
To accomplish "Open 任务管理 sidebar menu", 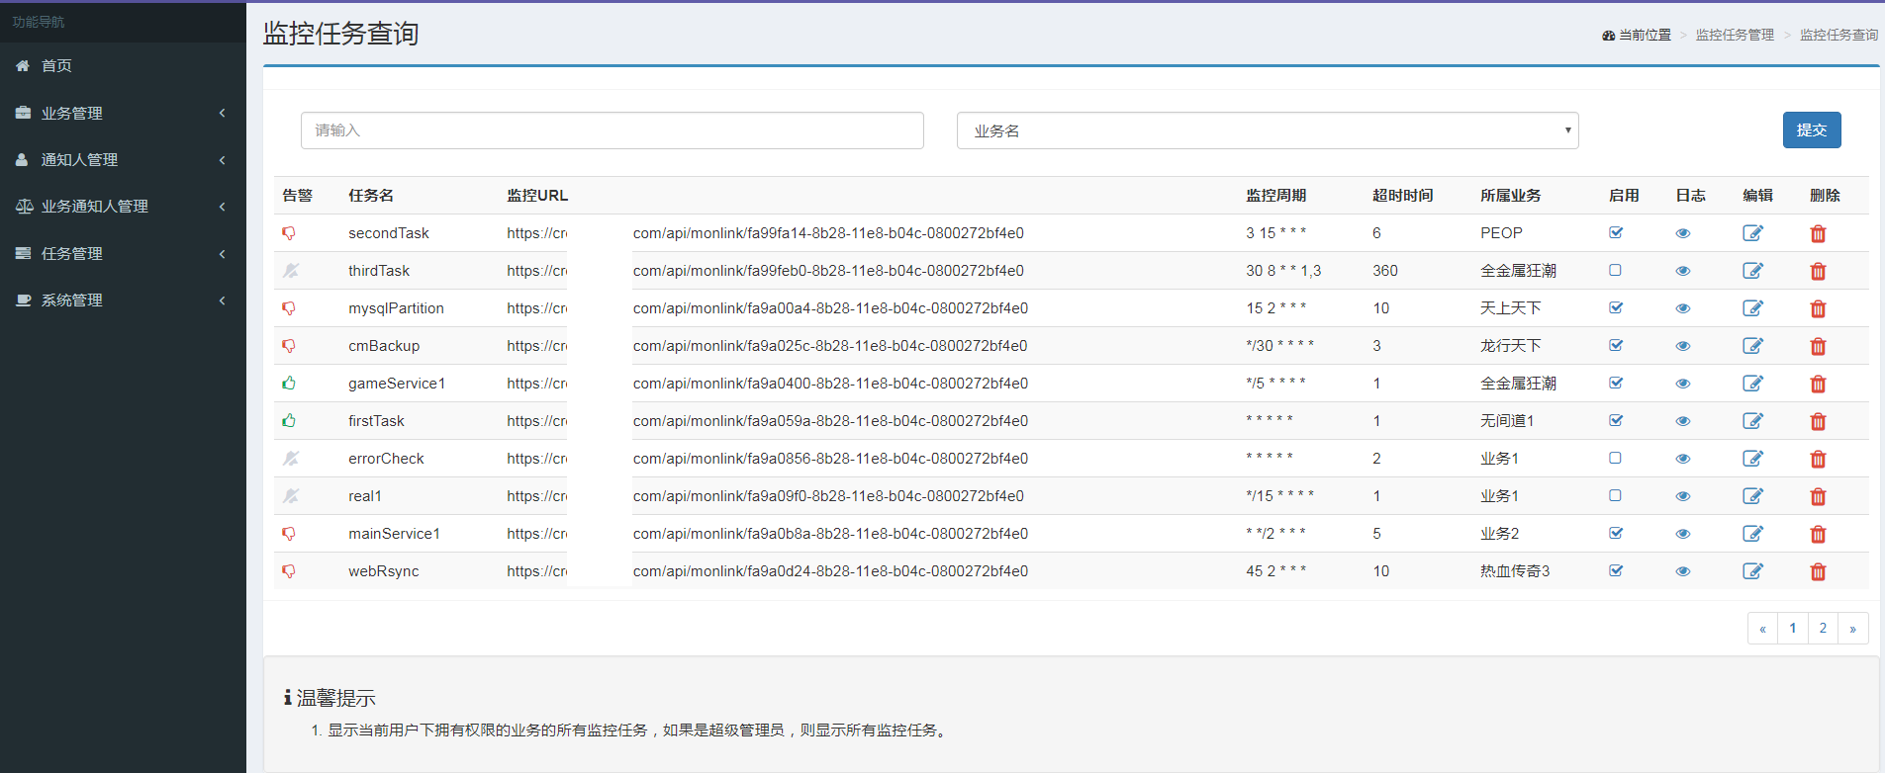I will pyautogui.click(x=123, y=253).
